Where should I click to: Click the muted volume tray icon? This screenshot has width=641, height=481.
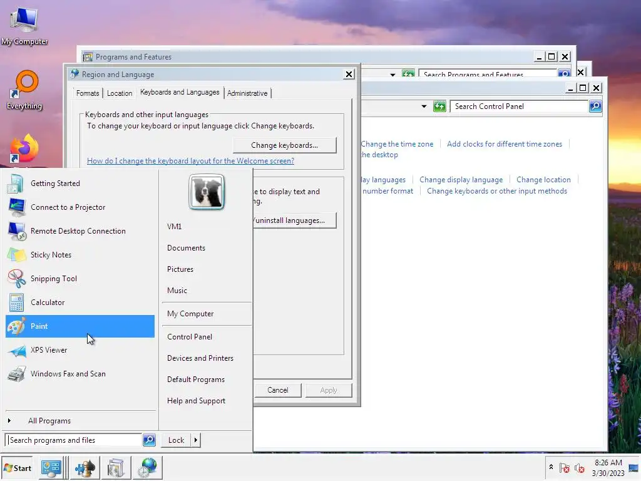pos(580,468)
